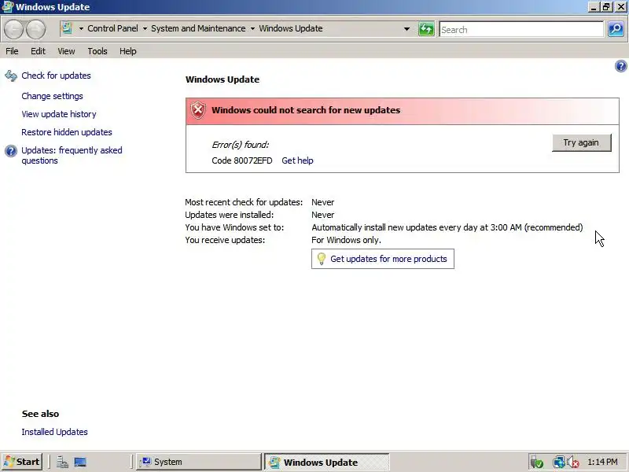Click the Control Panel icon in address bar

point(67,28)
